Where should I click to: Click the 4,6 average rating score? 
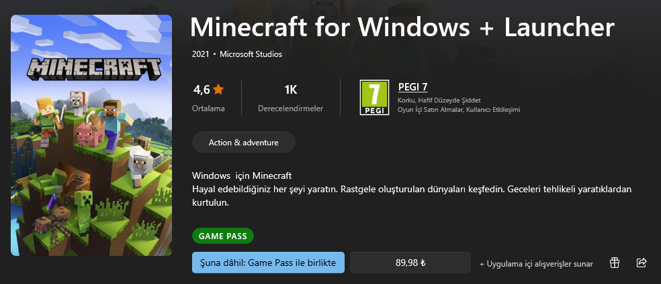point(202,89)
